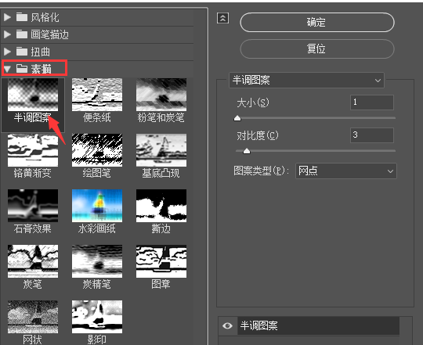Open the 图案类型 dropdown showing 网点

346,171
